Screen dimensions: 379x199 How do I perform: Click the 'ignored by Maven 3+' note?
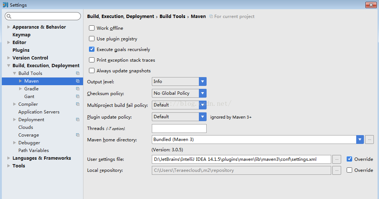point(231,117)
